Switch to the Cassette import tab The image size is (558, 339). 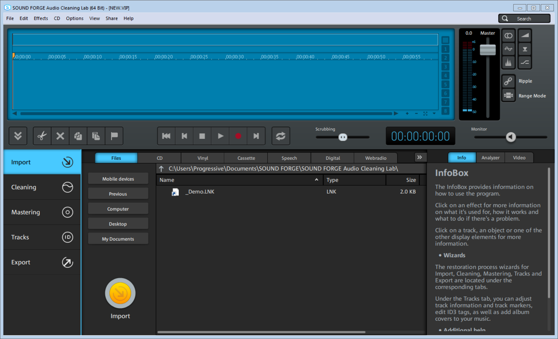tap(246, 158)
